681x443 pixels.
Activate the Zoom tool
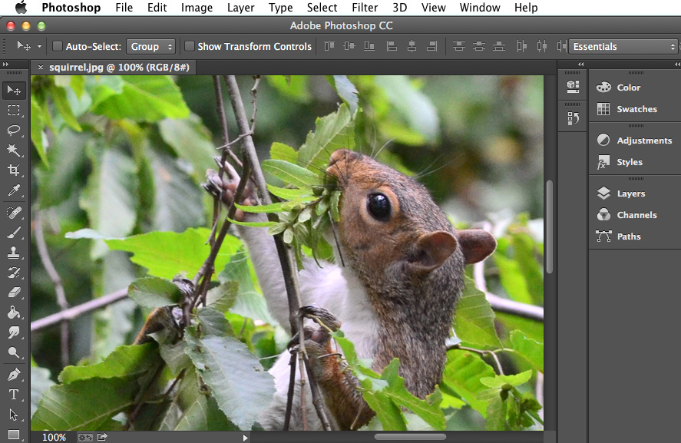tap(14, 353)
